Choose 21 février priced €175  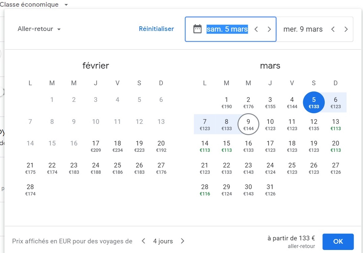tap(30, 168)
